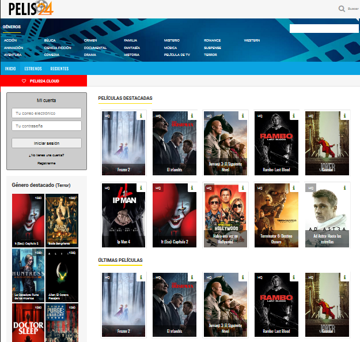Select the Acción genre
Viewport: 360px width, 342px height.
point(10,40)
